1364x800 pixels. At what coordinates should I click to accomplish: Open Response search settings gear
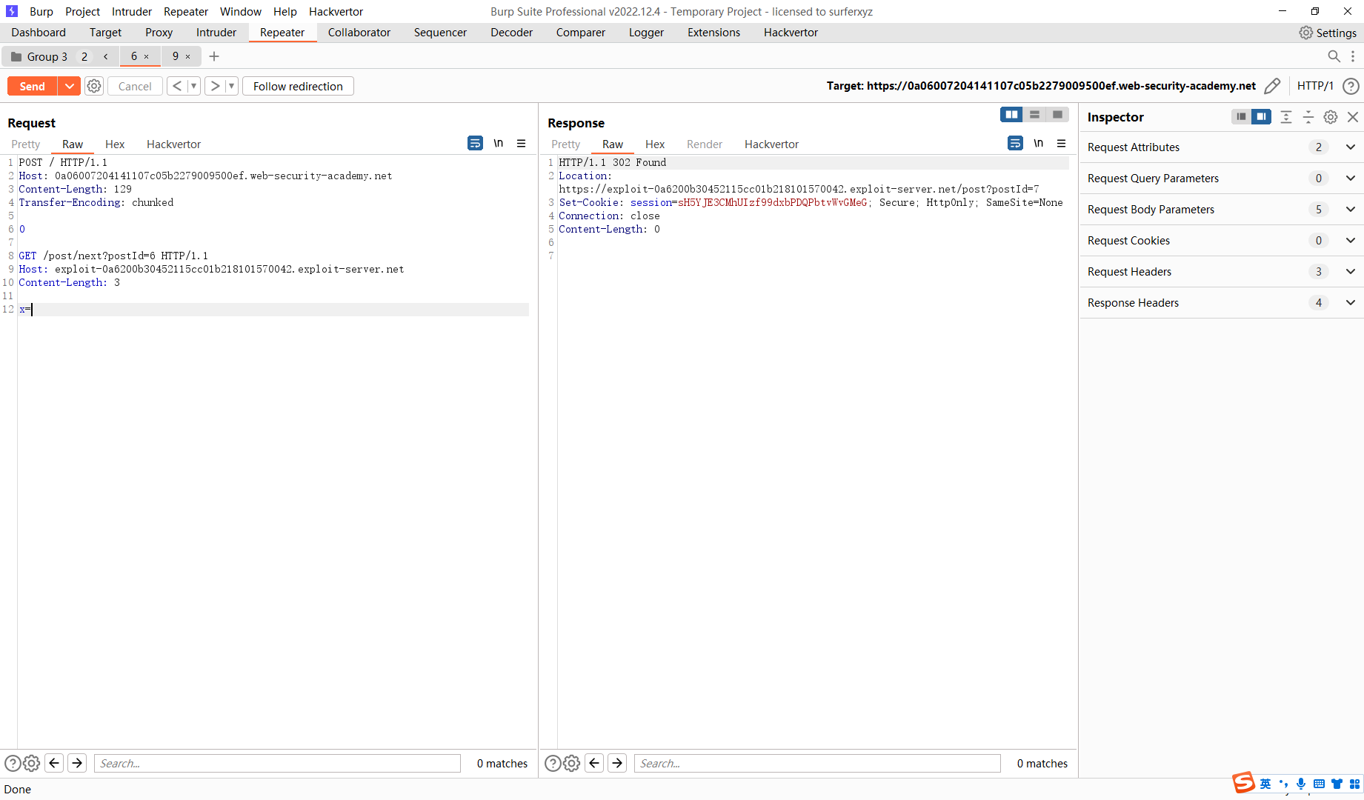[x=571, y=763]
